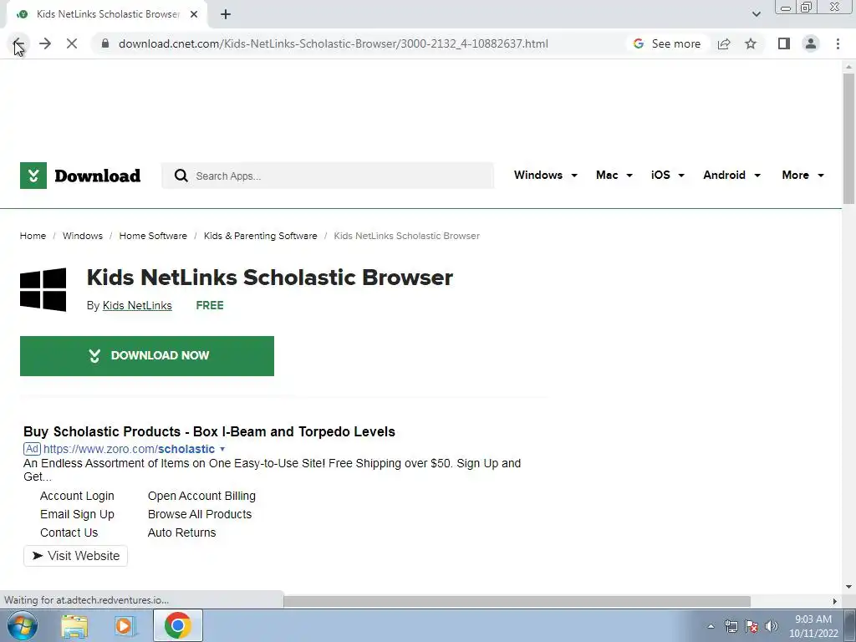Open Contact Us ad link
Screen dimensions: 856x642
[69, 532]
